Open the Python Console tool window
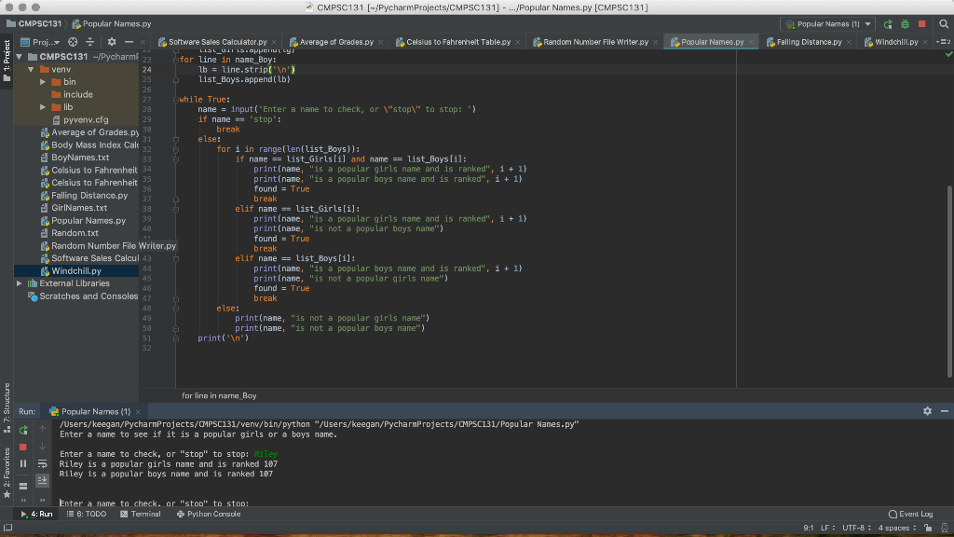This screenshot has height=537, width=954. (209, 515)
